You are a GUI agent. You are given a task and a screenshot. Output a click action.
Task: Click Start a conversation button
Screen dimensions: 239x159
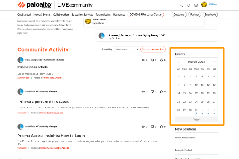coord(153,49)
